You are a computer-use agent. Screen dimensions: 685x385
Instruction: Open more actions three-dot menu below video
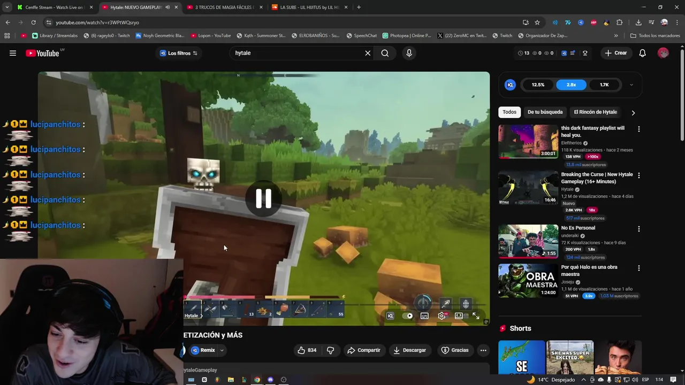(x=483, y=350)
